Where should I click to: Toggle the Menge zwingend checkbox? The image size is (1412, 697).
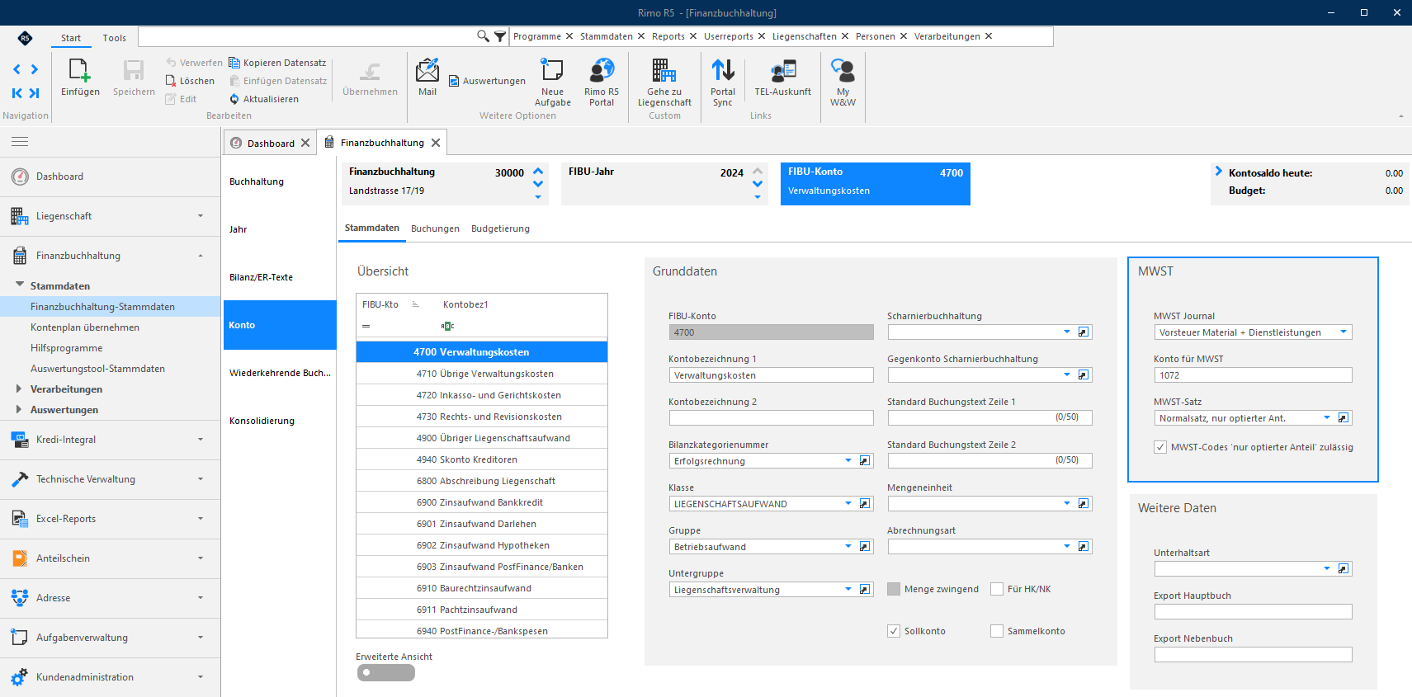coord(894,589)
